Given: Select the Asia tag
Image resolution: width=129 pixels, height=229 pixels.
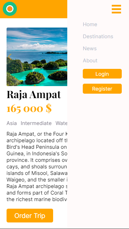Looking at the screenshot, I should (x=11, y=123).
